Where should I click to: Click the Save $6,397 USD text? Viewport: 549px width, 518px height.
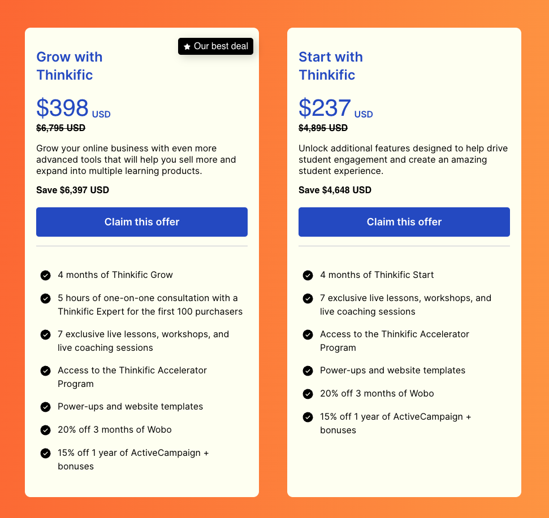(x=72, y=190)
